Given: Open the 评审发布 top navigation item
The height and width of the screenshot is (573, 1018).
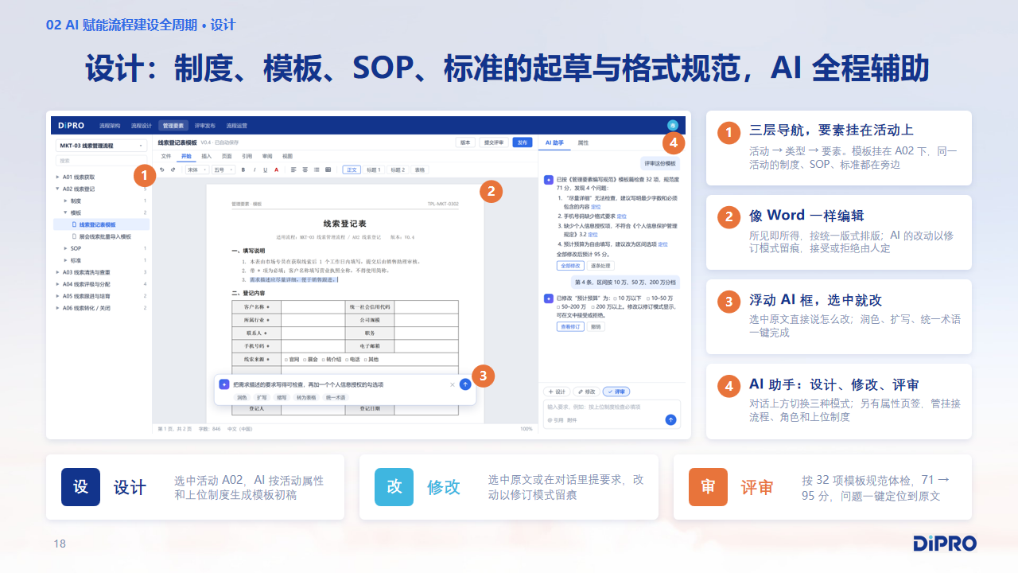Looking at the screenshot, I should pos(205,126).
